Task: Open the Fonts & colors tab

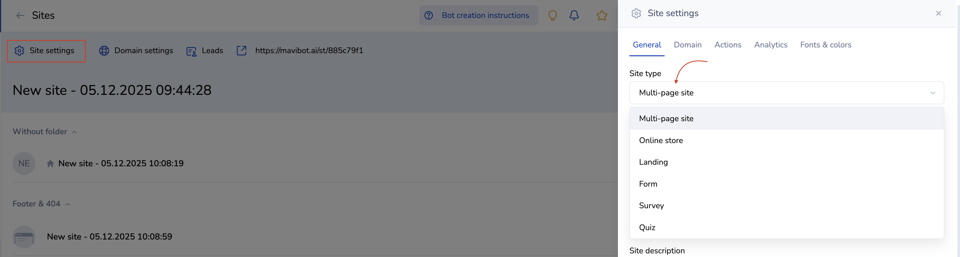Action: coord(825,45)
